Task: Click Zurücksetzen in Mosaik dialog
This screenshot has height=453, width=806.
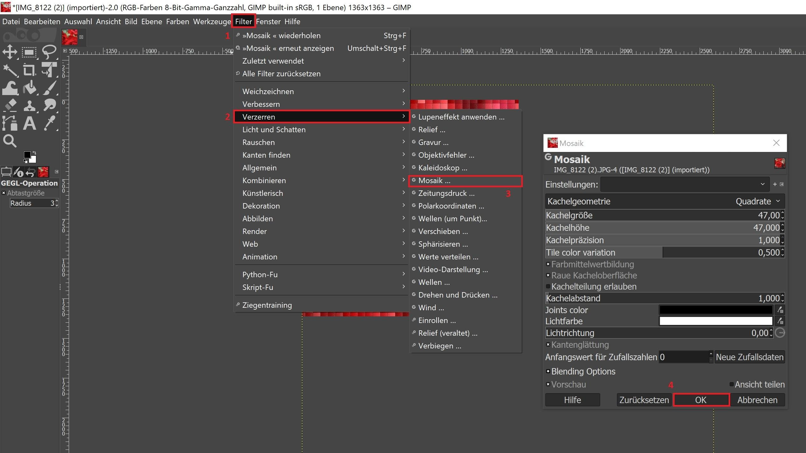Action: click(644, 400)
